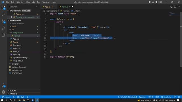Open App.js in Open Editors list
The height and width of the screenshot is (102, 182).
24,14
